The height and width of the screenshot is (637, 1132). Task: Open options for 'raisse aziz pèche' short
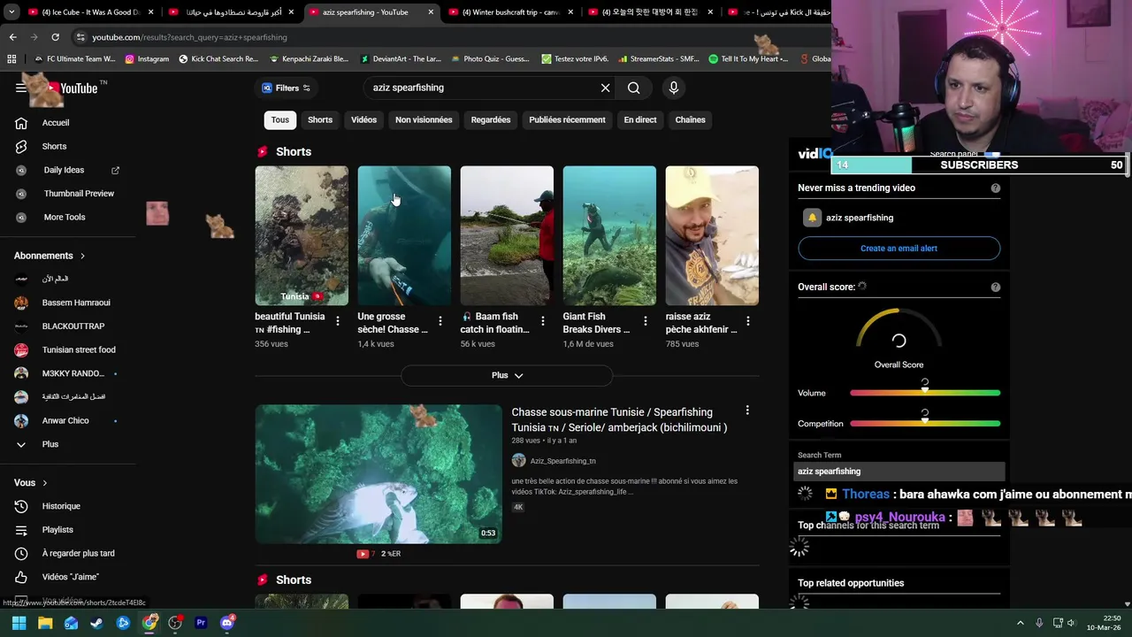(748, 321)
